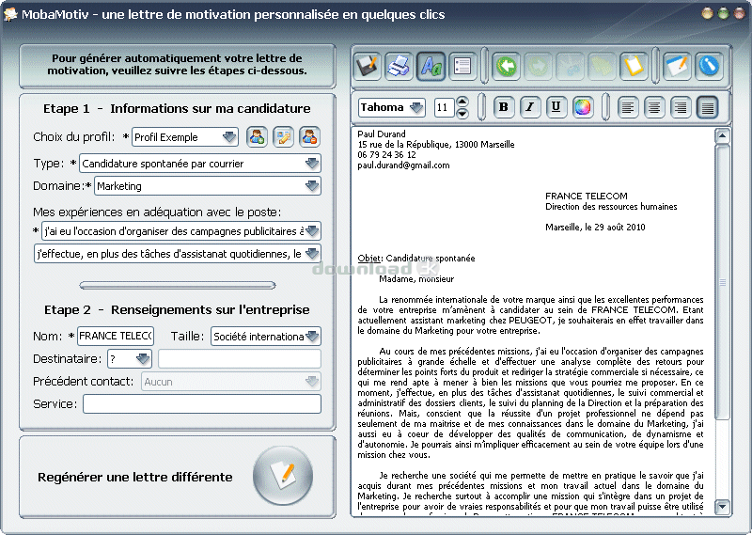This screenshot has width=752, height=535.
Task: Open the Domaine dropdown showing Marketing
Action: click(x=208, y=186)
